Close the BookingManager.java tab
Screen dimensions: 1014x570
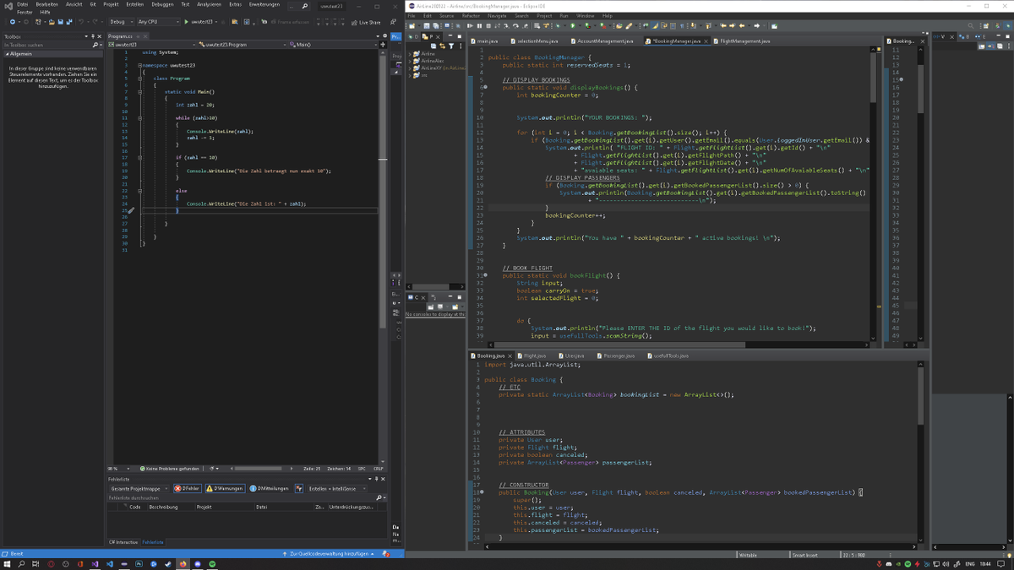click(x=706, y=41)
